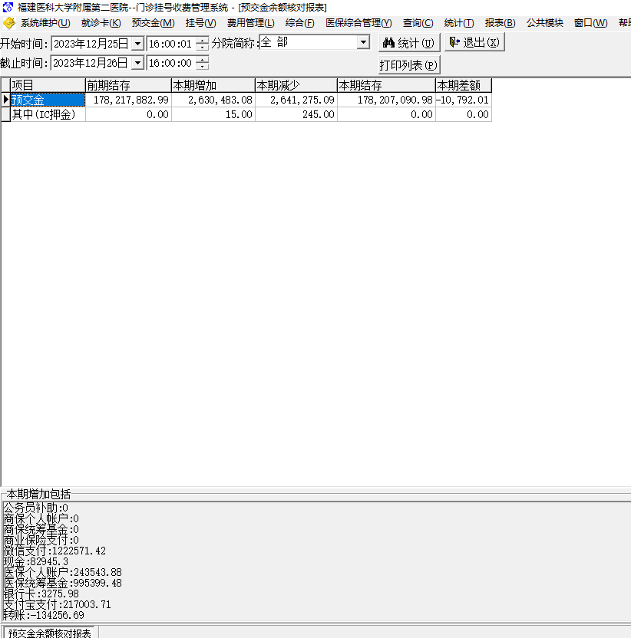Click the row selector for 其中(IC押金)
The height and width of the screenshot is (638, 631).
5,114
